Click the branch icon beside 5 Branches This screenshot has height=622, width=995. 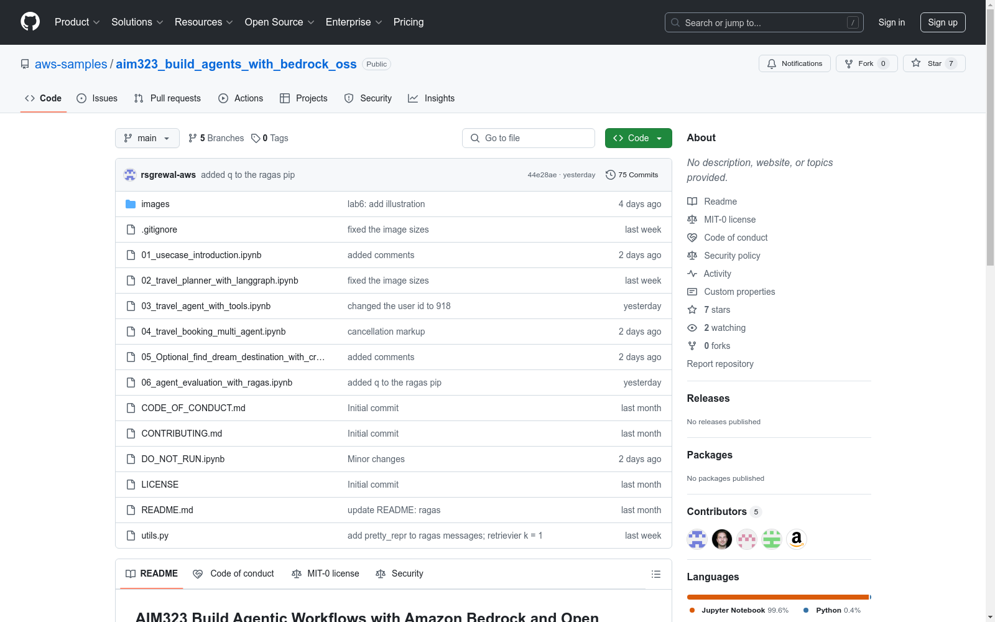click(193, 138)
